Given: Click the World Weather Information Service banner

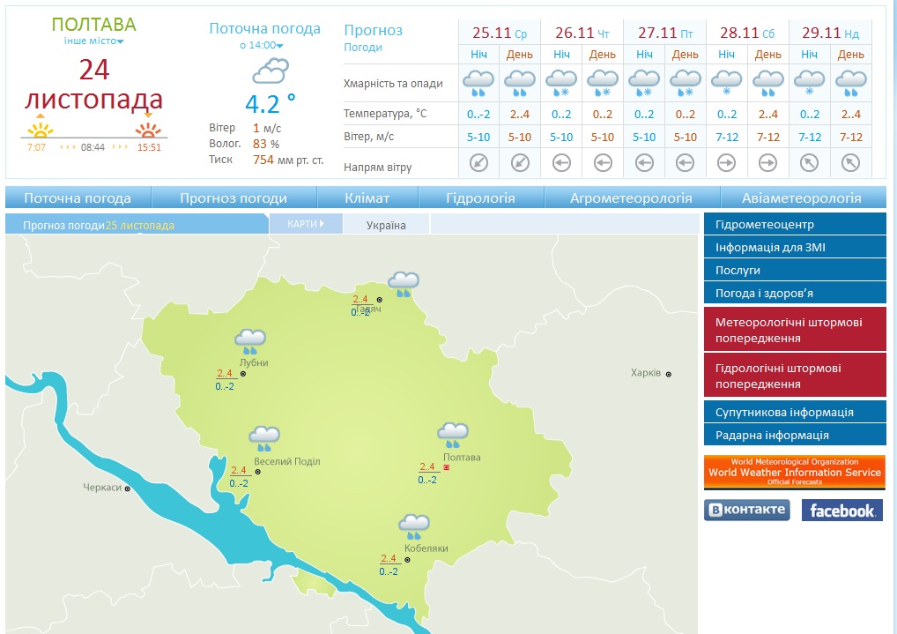Looking at the screenshot, I should 794,472.
